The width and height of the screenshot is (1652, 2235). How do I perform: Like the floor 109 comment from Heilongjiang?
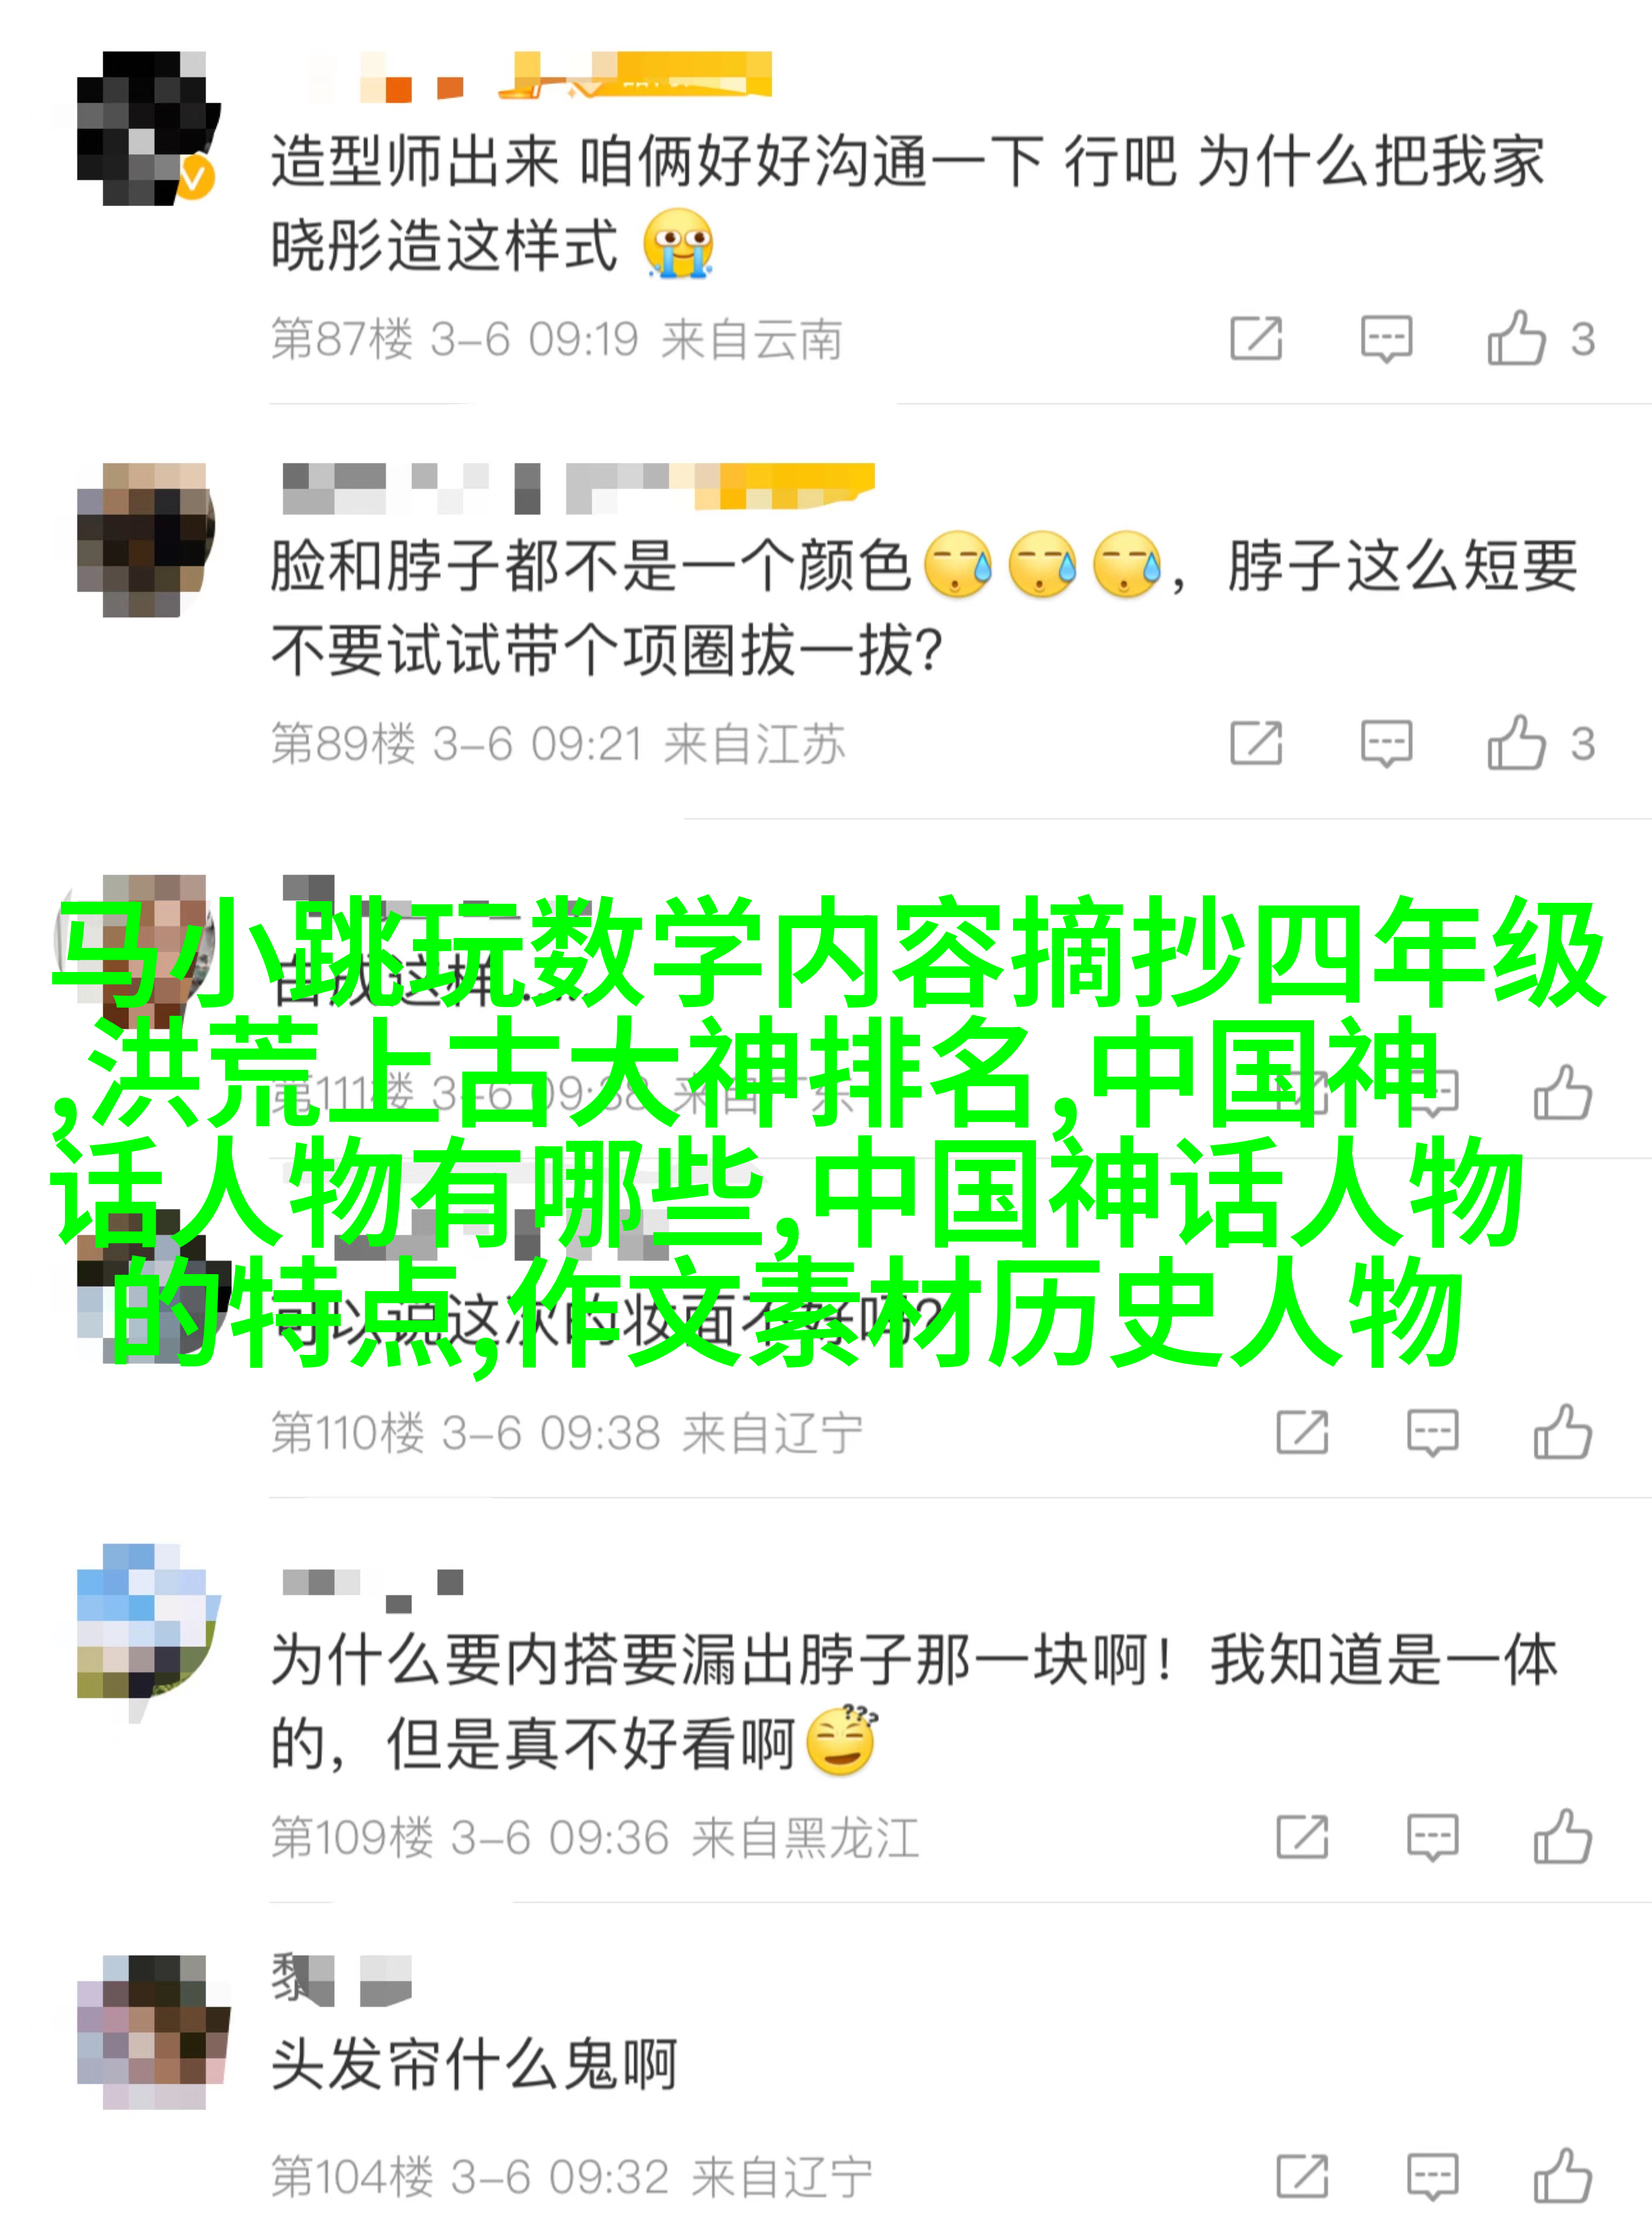[1562, 1837]
